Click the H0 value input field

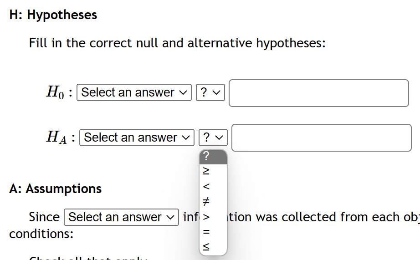pyautogui.click(x=318, y=93)
